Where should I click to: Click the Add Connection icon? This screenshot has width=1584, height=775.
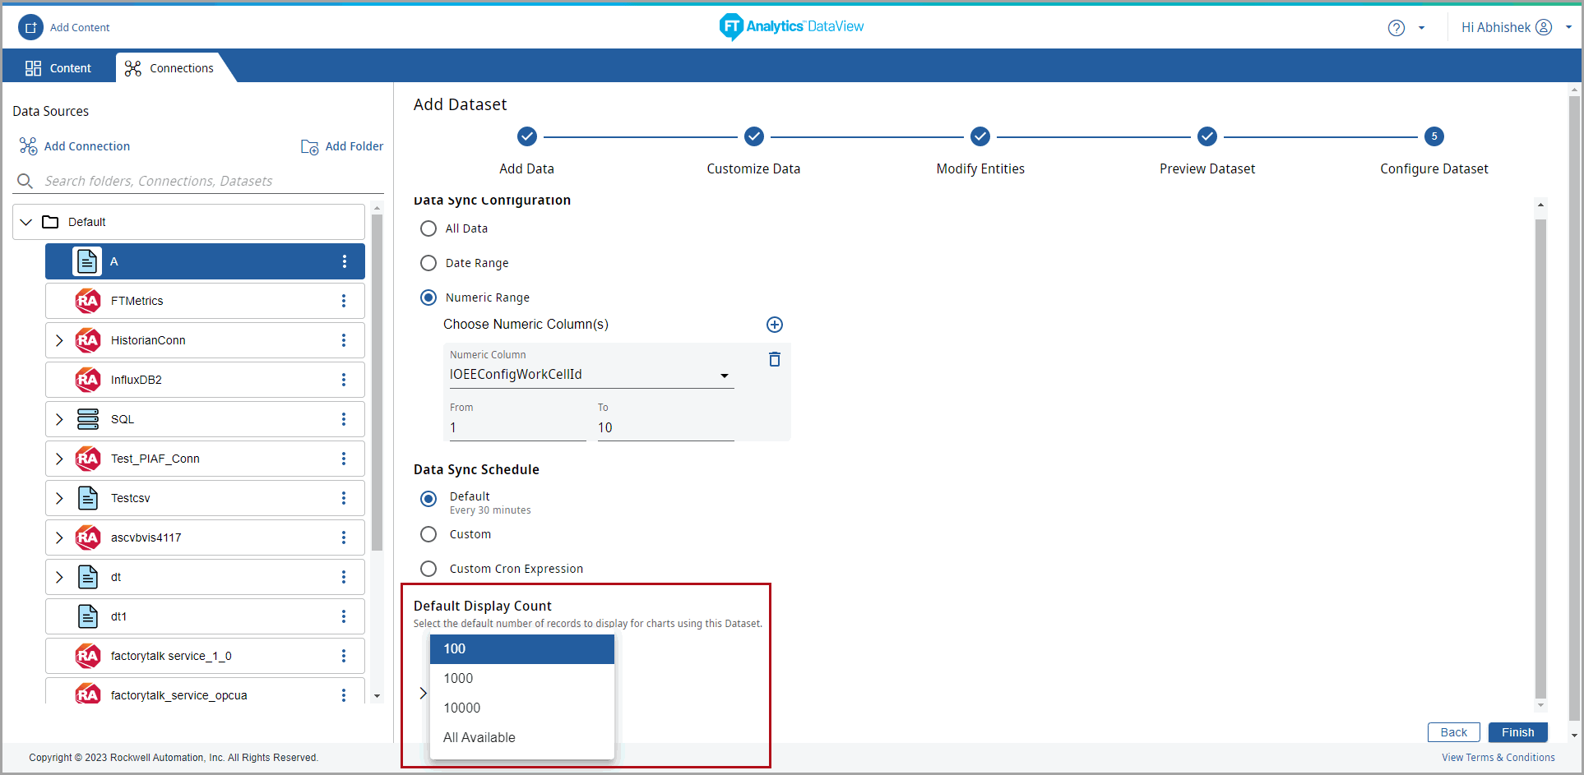pos(29,146)
